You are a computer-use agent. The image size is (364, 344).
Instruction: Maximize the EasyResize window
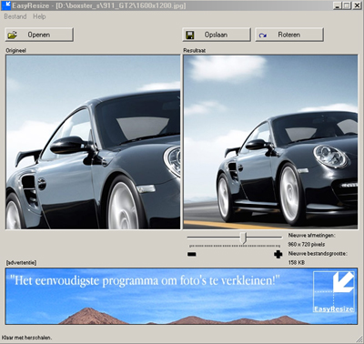coord(347,5)
